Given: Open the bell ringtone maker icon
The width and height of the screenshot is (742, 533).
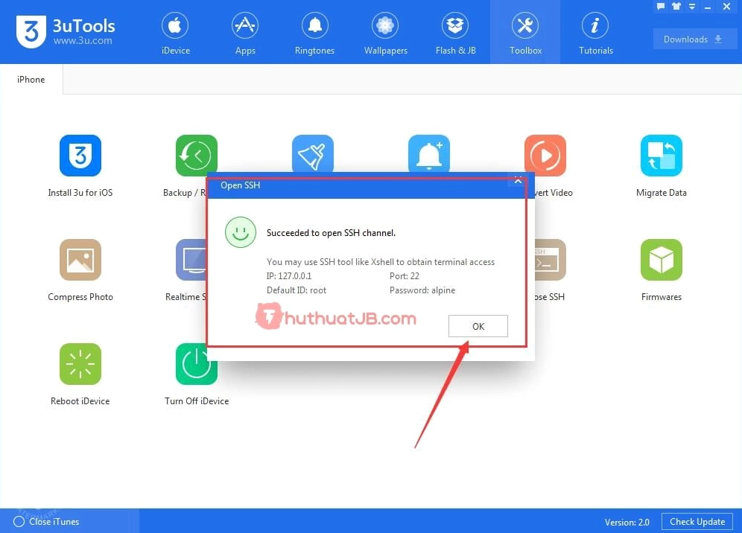Looking at the screenshot, I should [x=428, y=153].
